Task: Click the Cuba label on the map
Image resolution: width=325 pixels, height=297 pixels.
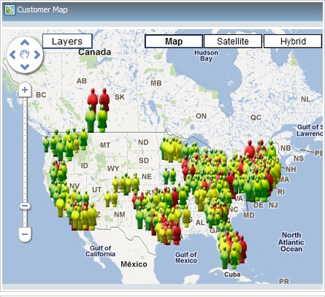Action: (232, 274)
